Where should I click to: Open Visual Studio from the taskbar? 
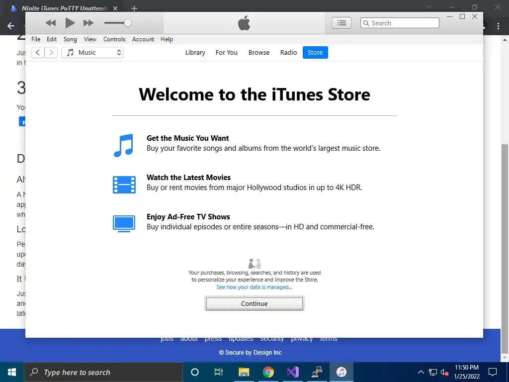point(292,372)
